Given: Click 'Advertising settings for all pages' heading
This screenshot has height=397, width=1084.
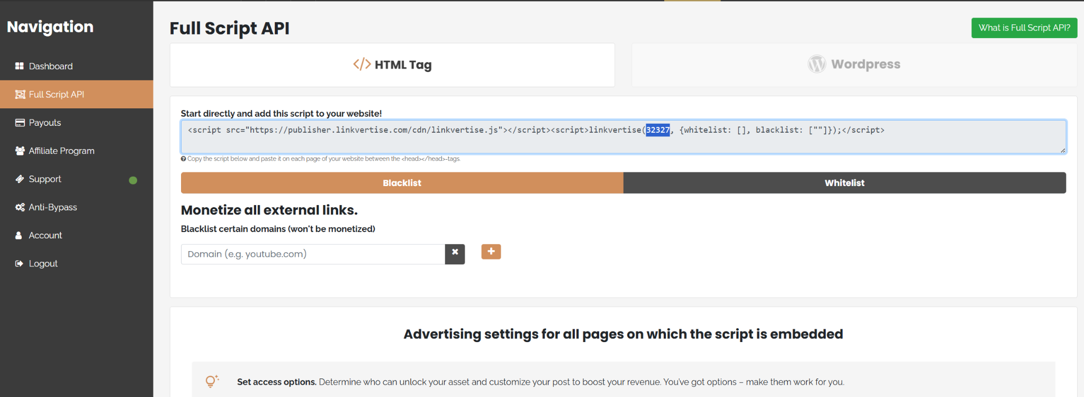Looking at the screenshot, I should pyautogui.click(x=623, y=334).
